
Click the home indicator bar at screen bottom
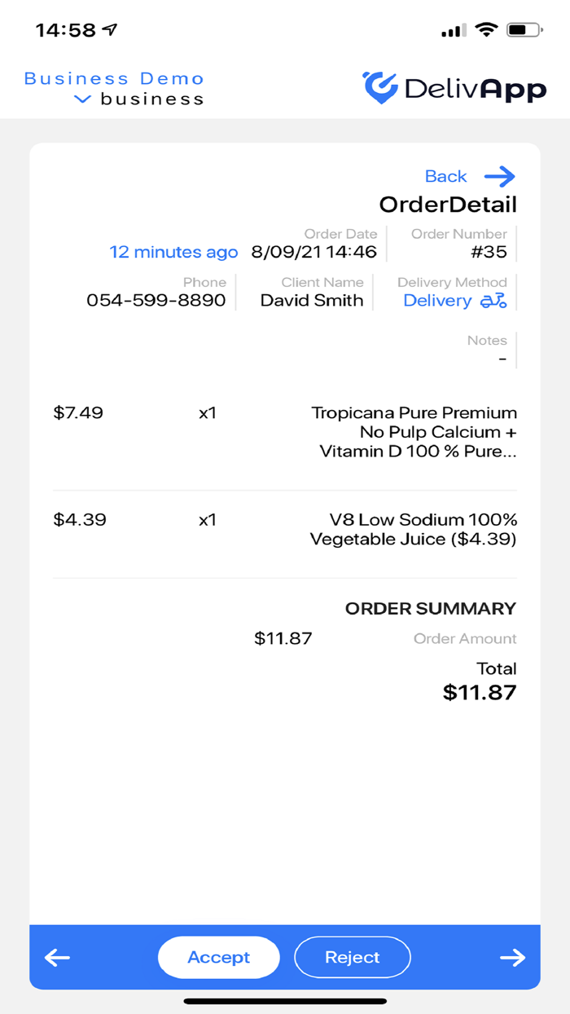285,999
